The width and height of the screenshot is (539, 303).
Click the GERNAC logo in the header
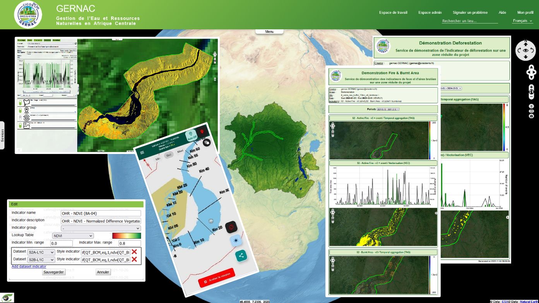tap(28, 14)
